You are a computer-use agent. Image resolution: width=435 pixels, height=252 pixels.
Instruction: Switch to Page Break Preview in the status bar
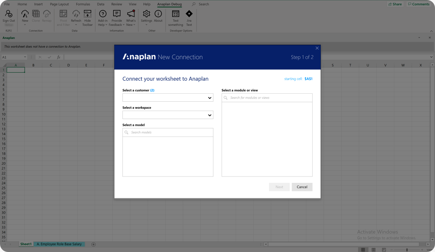384,250
